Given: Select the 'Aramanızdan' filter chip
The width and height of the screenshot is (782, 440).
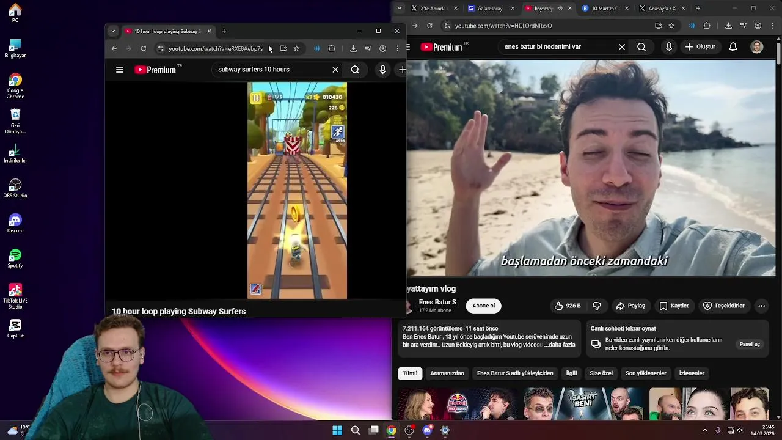Looking at the screenshot, I should (447, 373).
